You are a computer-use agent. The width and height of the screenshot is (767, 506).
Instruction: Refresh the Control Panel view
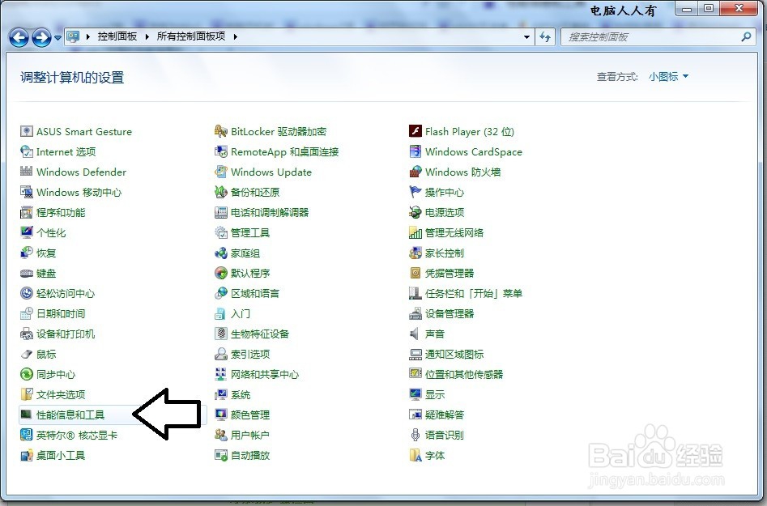pos(545,36)
